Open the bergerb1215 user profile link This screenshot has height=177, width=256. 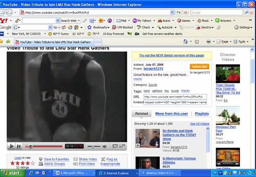[153, 69]
